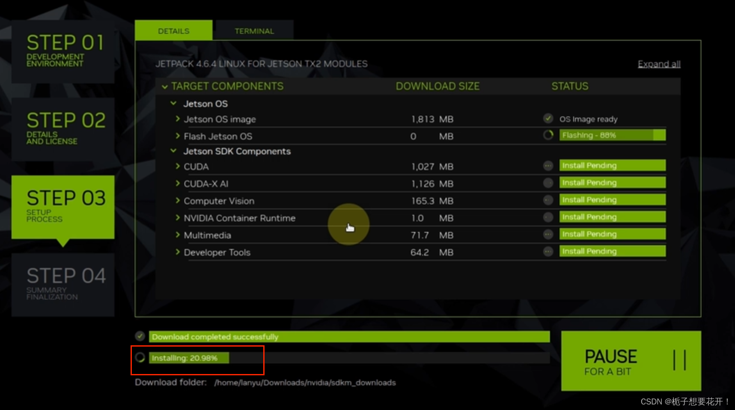Viewport: 735px width, 410px height.
Task: Click the Container Runtime Install Pending bar
Action: (612, 217)
